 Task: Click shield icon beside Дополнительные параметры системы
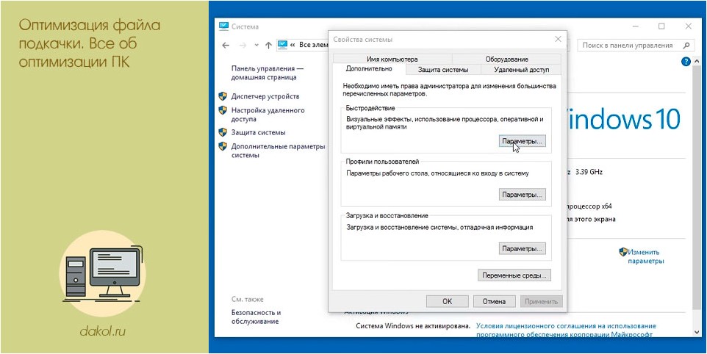coord(222,146)
